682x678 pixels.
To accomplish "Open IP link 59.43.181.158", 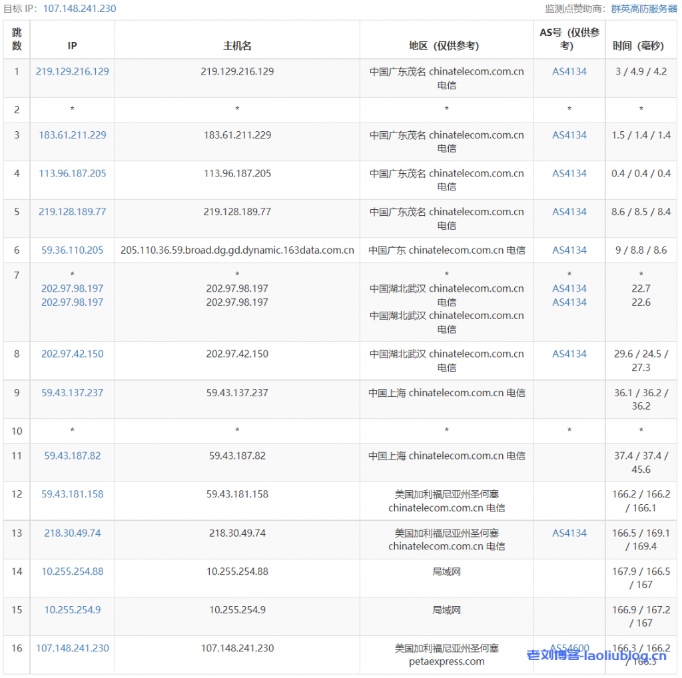I will pyautogui.click(x=73, y=494).
